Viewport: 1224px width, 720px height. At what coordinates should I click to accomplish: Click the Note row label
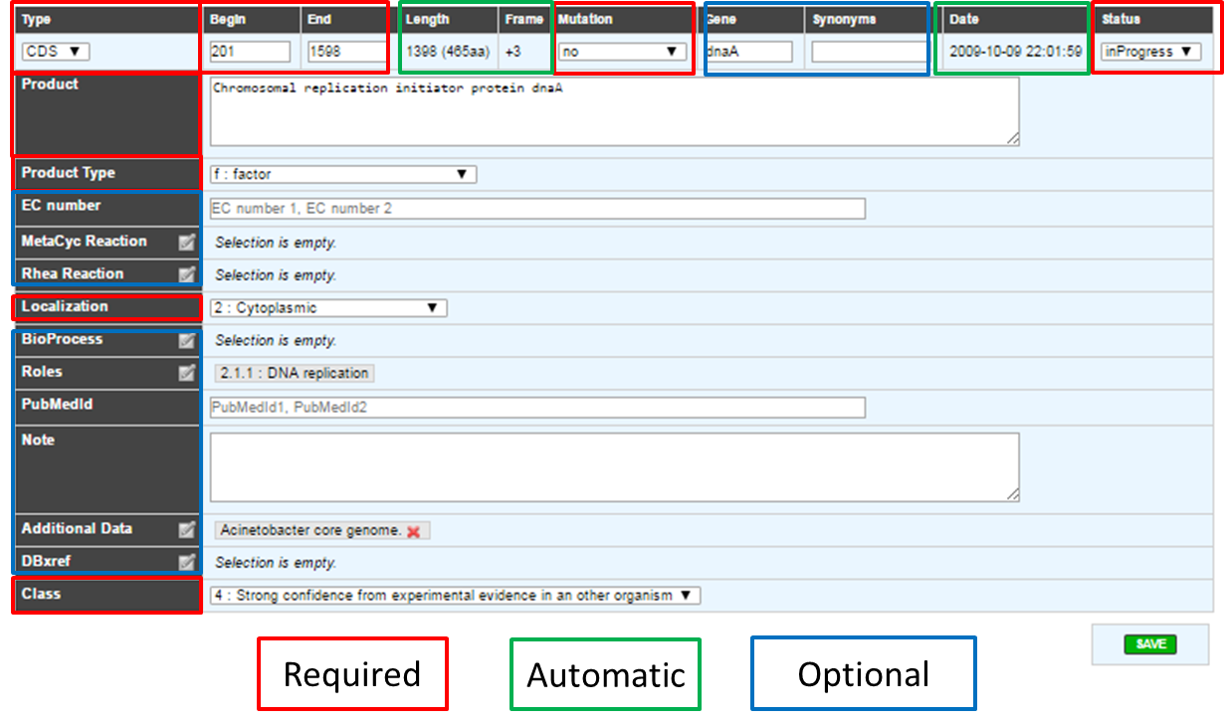(38, 440)
